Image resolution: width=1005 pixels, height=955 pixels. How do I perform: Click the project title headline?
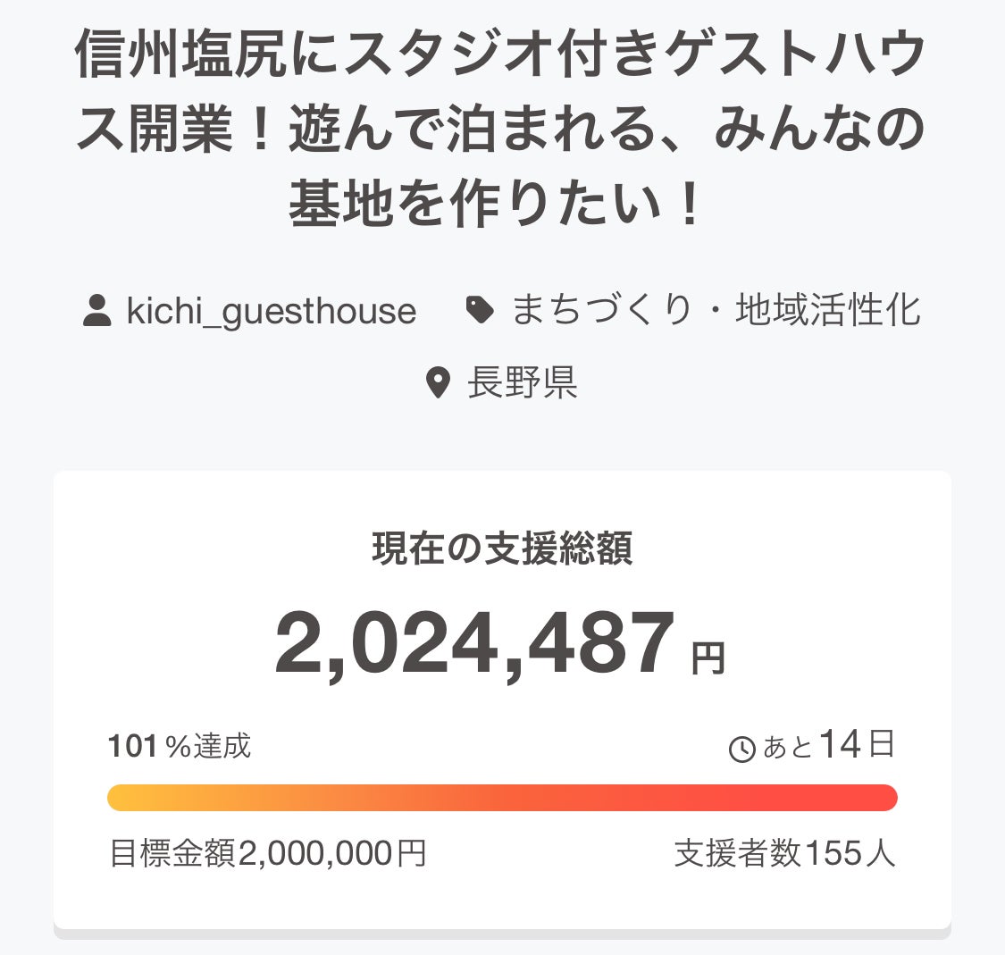[500, 130]
